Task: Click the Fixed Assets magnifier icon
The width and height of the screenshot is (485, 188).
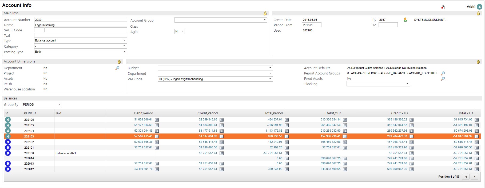Action: (x=443, y=79)
